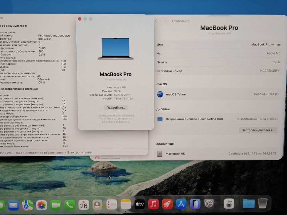Open the yellow Notes app
Screen dimensions: 287x215
click(126, 204)
